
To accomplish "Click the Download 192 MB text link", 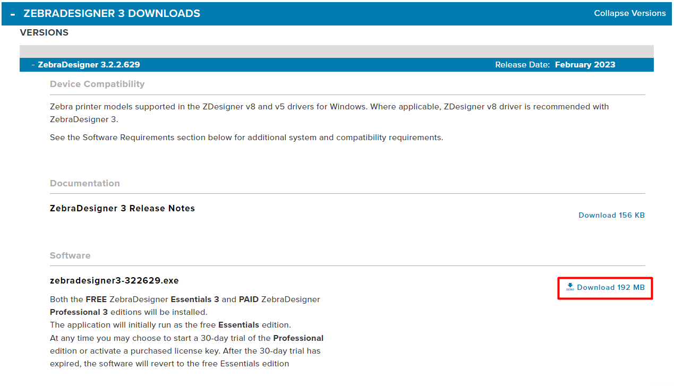I will click(611, 287).
